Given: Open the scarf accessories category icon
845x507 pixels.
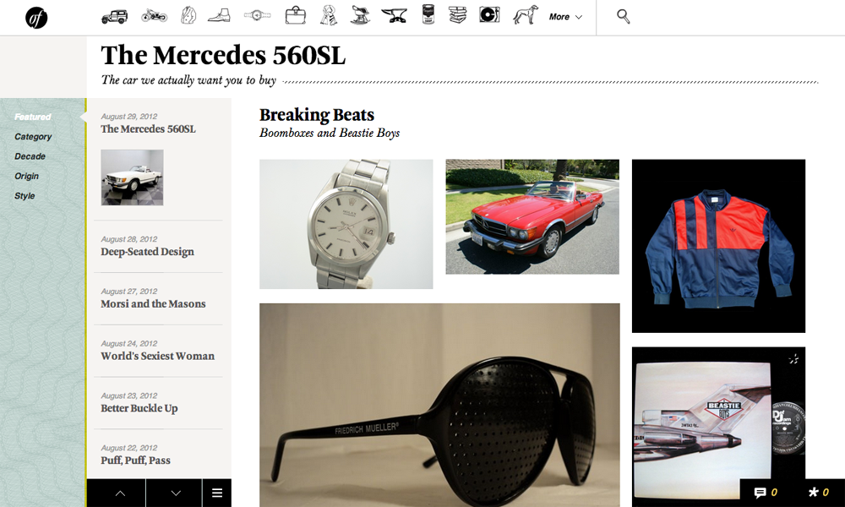Looking at the screenshot, I should [x=328, y=15].
